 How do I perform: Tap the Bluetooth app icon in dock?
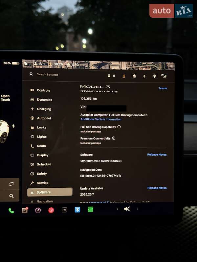[x=77, y=210]
